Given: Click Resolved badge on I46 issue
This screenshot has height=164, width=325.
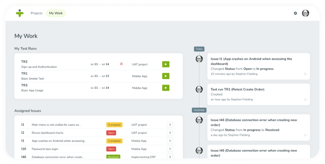Looking at the screenshot, I should tap(113, 157).
